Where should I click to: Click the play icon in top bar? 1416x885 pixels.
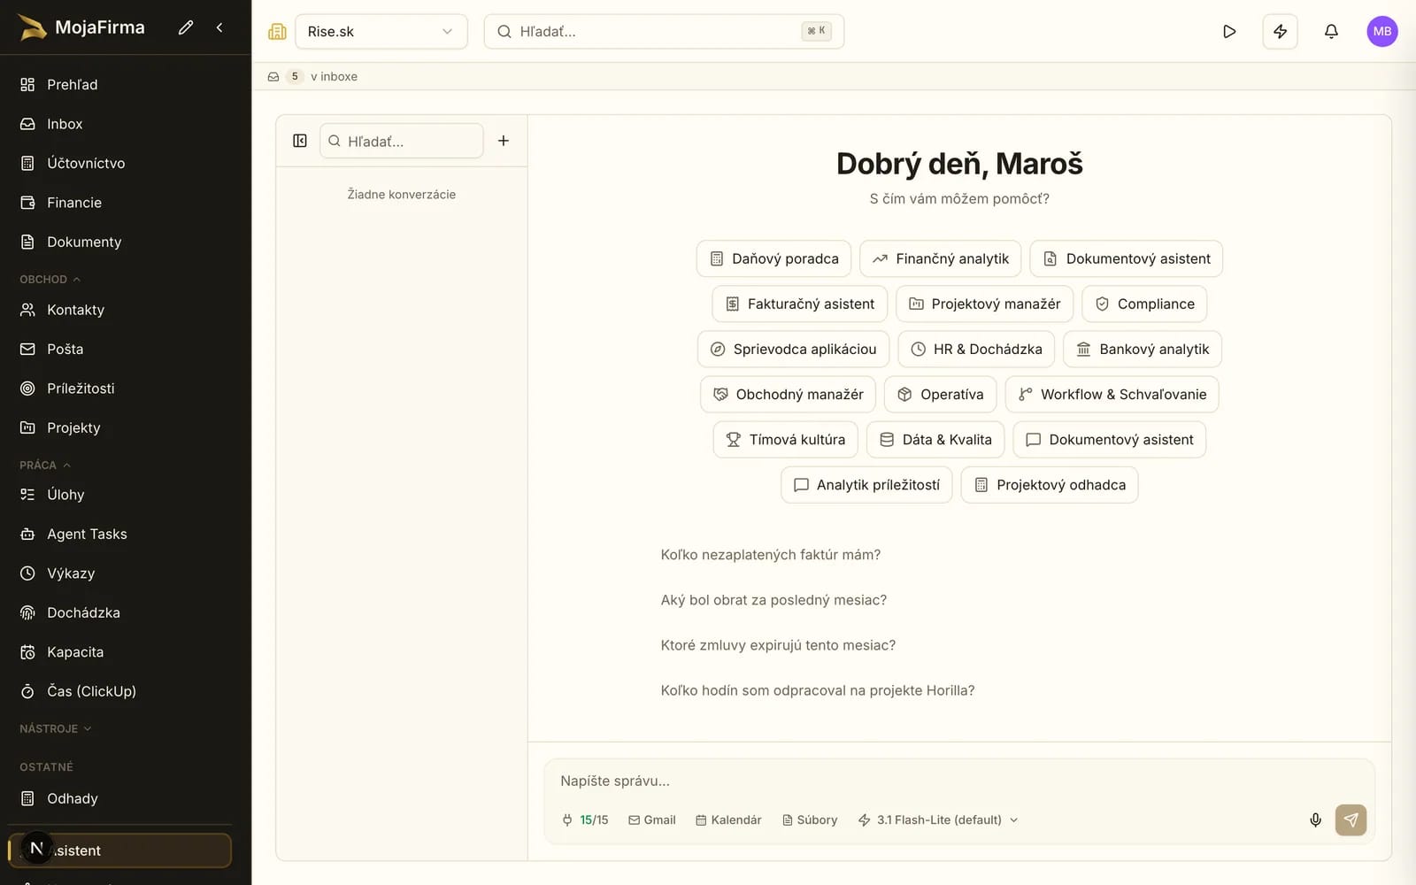tap(1229, 31)
